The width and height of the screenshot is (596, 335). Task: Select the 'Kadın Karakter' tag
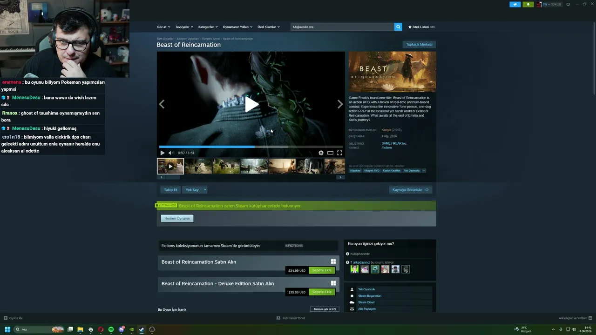392,171
